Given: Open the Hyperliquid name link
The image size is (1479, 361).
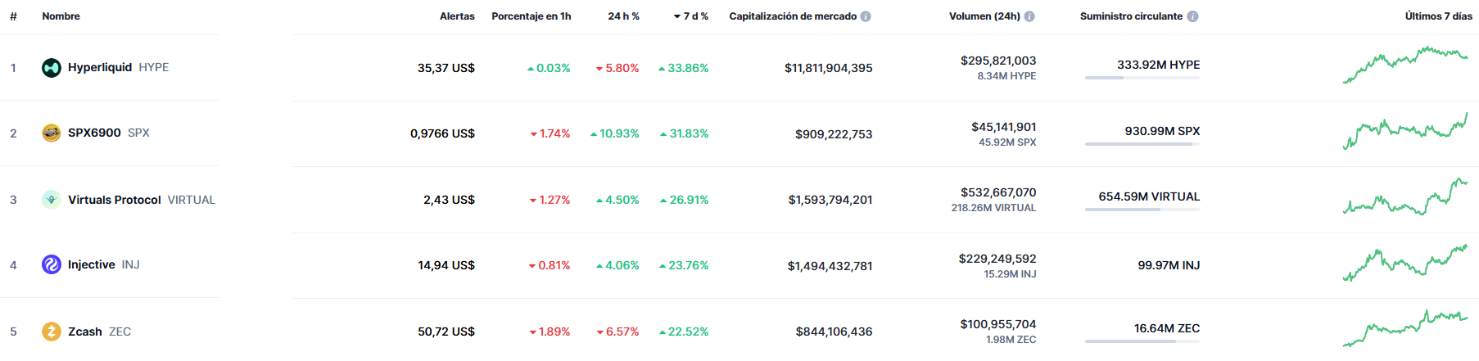Looking at the screenshot, I should pos(100,68).
